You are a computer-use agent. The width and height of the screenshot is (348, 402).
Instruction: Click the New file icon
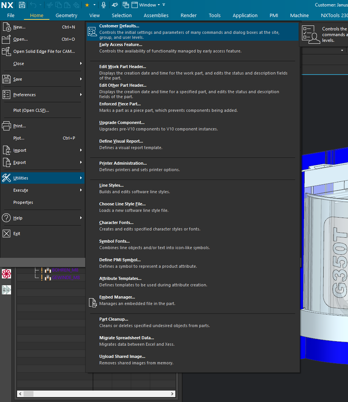(x=6, y=27)
